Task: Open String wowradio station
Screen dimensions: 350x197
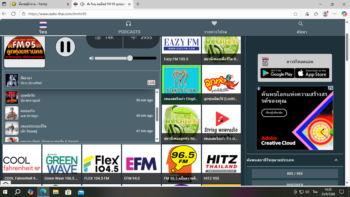Action: pyautogui.click(x=221, y=124)
